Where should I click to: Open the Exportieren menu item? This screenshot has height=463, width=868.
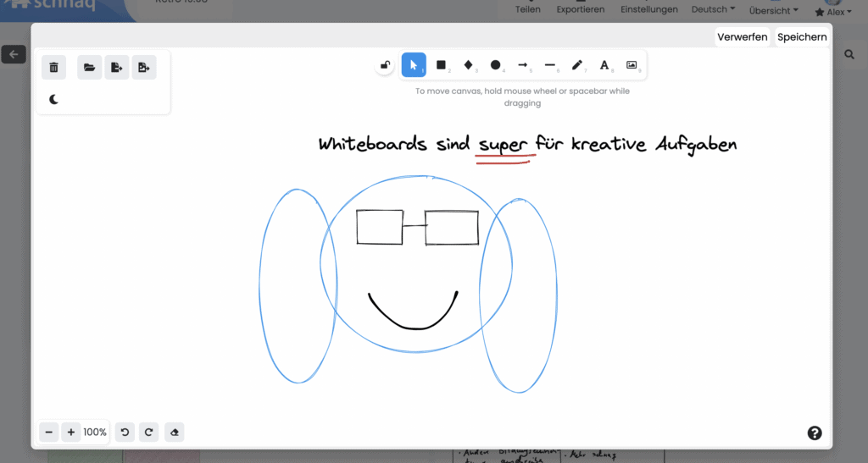(x=581, y=10)
